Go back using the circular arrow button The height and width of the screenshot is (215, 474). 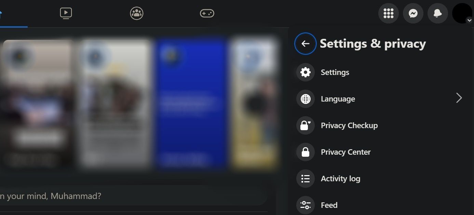point(305,44)
